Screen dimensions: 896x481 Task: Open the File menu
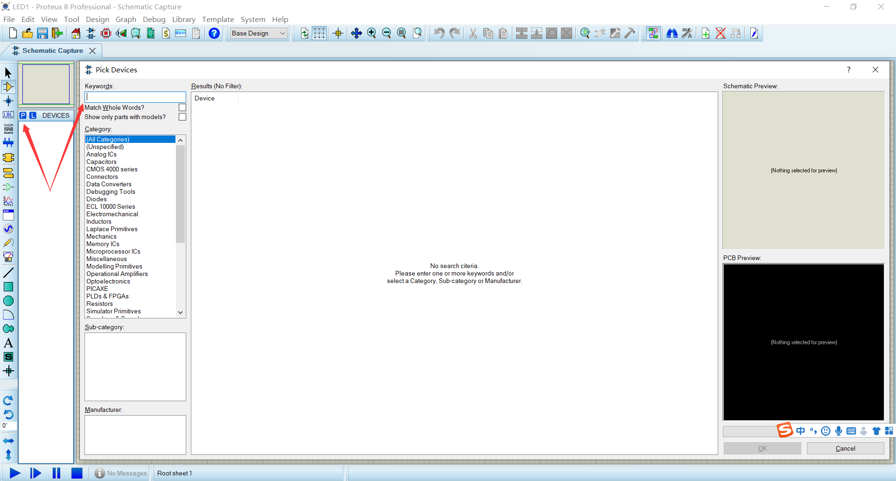(9, 19)
